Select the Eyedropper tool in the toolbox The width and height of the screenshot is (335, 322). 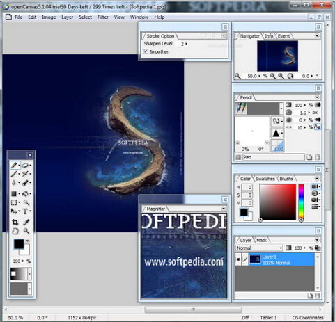click(x=26, y=223)
